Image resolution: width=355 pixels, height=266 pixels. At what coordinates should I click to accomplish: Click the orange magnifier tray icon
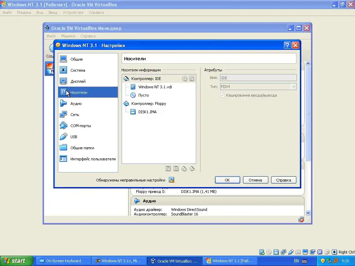coord(336,261)
